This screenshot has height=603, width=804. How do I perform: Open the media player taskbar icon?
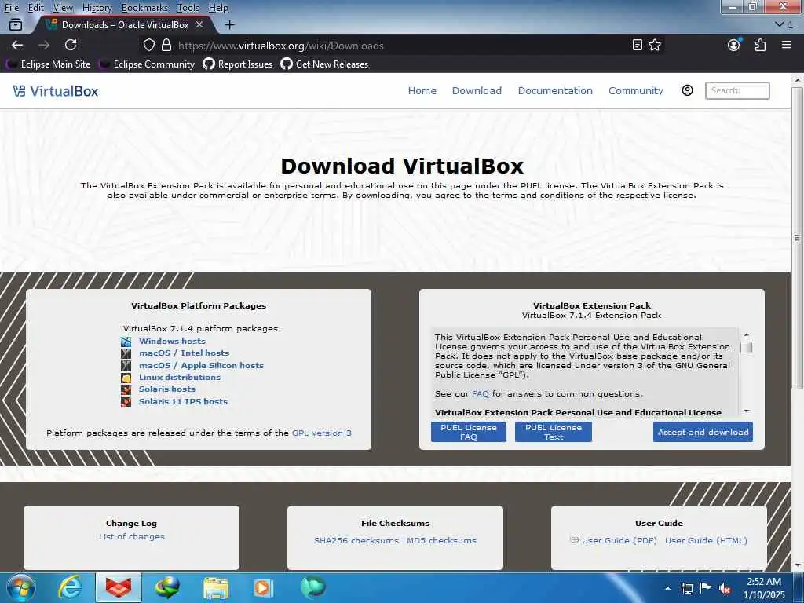[263, 587]
